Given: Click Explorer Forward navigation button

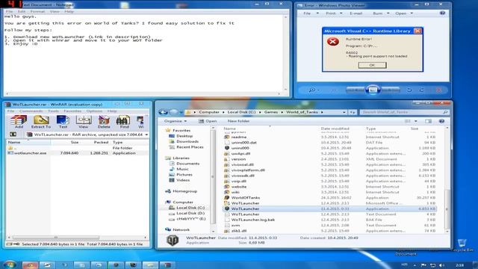Looking at the screenshot, I should 173,112.
